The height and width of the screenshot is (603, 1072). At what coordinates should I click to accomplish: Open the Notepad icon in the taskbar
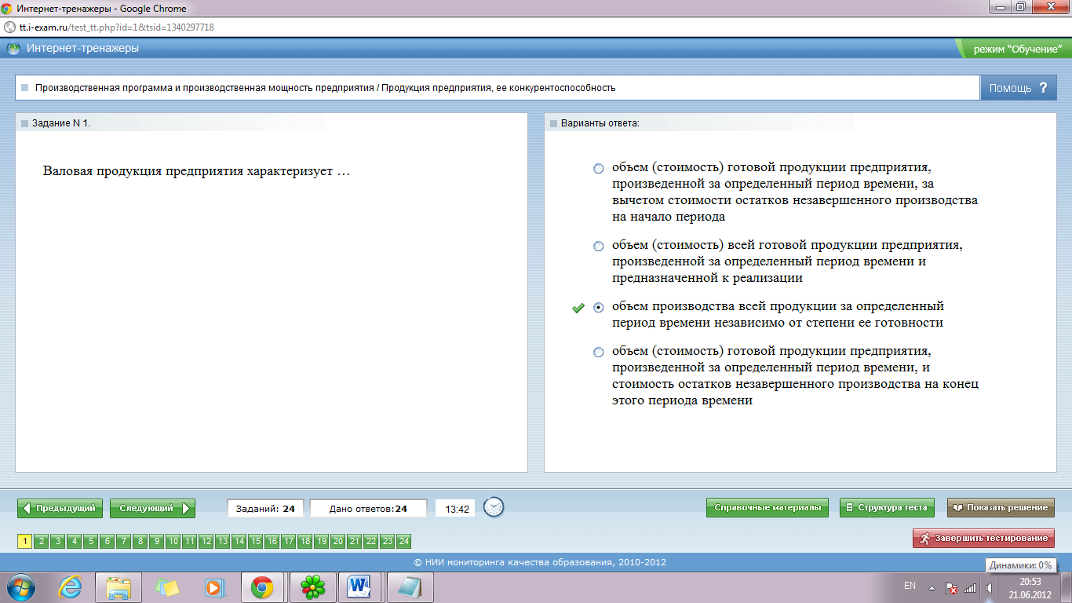(x=410, y=587)
